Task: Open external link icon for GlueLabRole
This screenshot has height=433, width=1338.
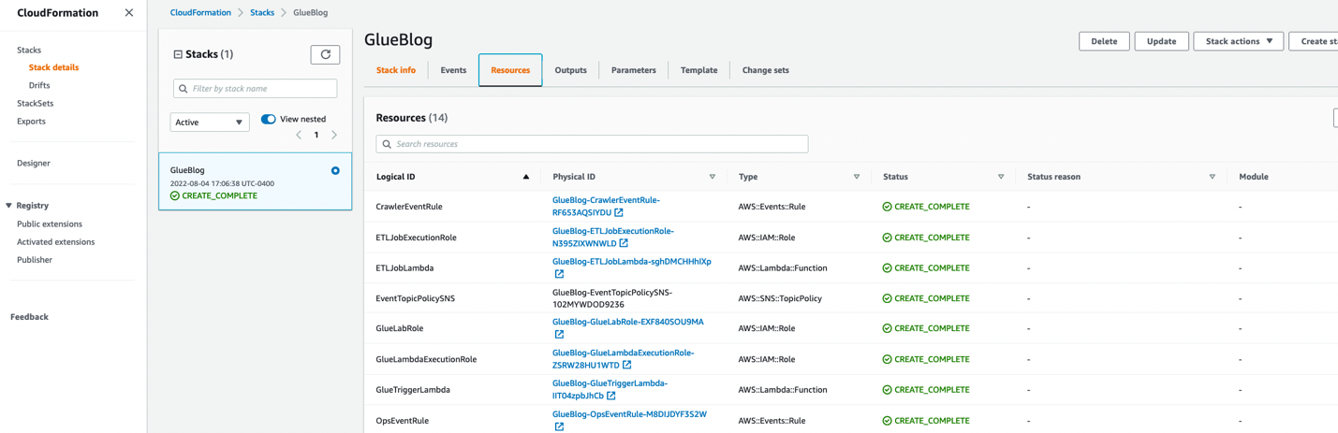Action: 559,334
